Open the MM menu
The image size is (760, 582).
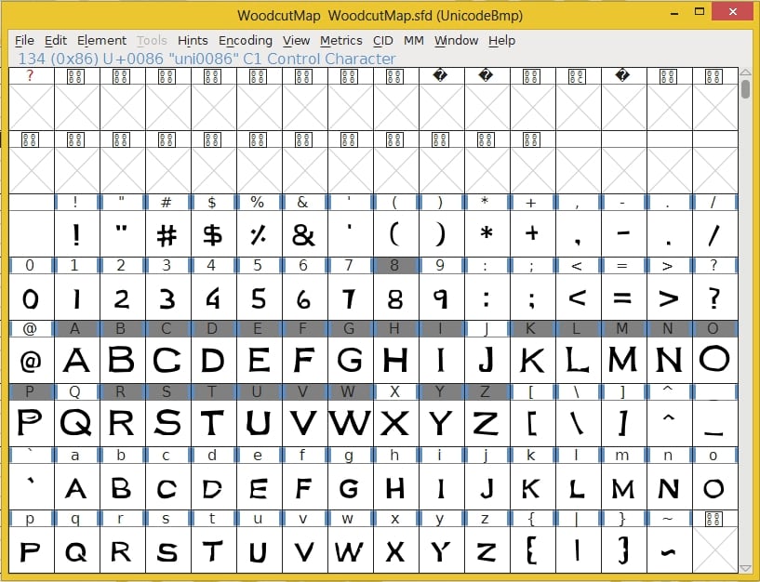point(413,41)
